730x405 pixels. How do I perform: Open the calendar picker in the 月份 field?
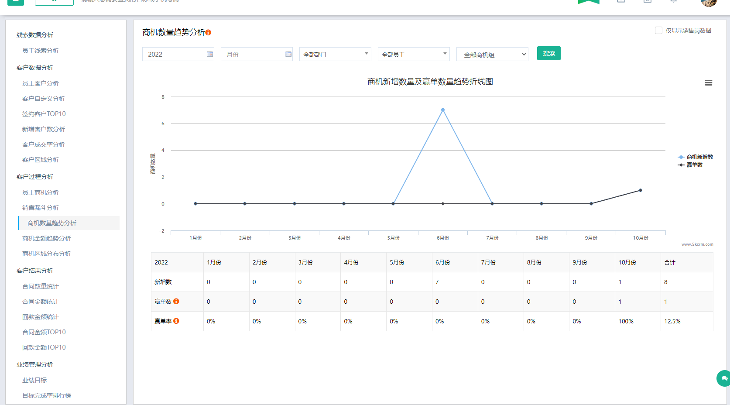288,54
